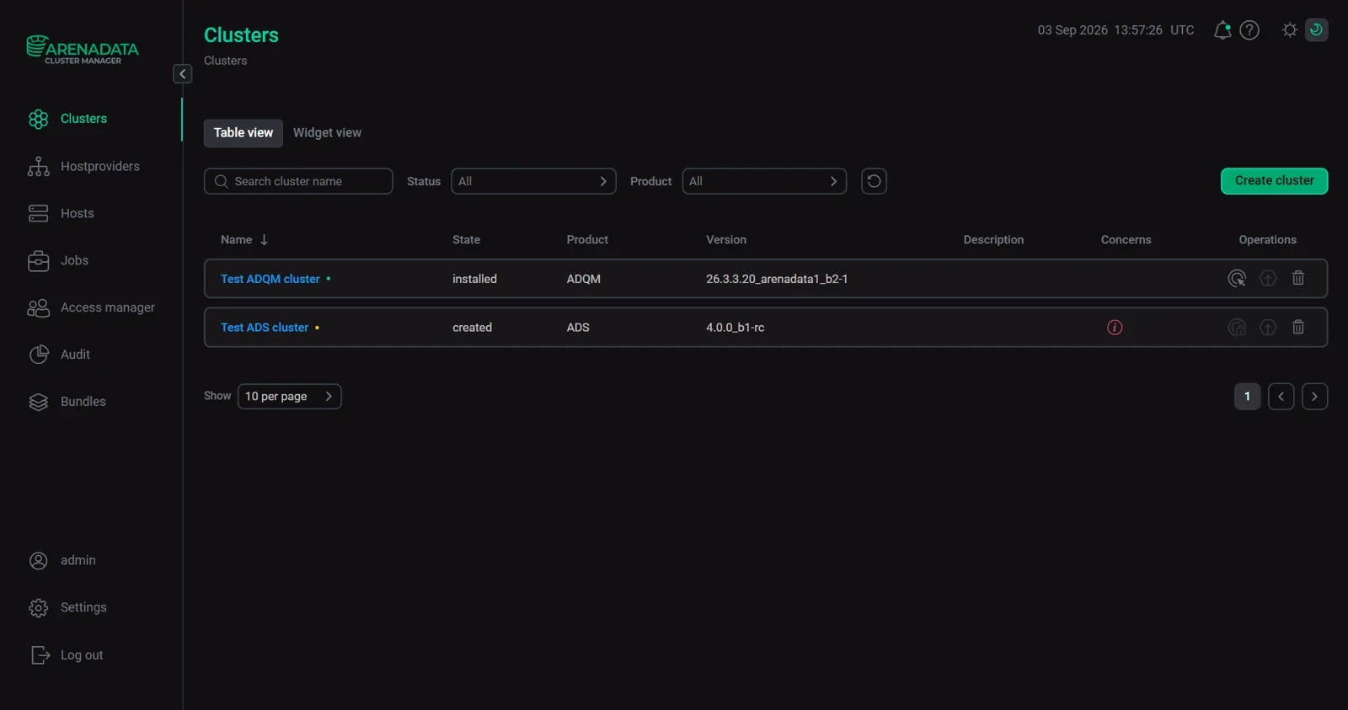Select the ADQM version cell text
Screen dimensions: 1348x710
[777, 279]
